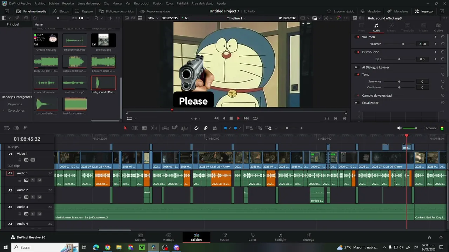Click the monitor volume speaker icon
The height and width of the screenshot is (252, 449).
pyautogui.click(x=399, y=128)
